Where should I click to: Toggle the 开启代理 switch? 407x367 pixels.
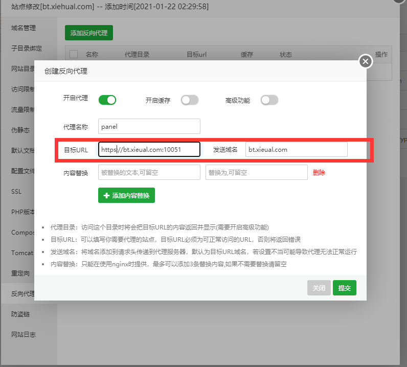point(107,100)
